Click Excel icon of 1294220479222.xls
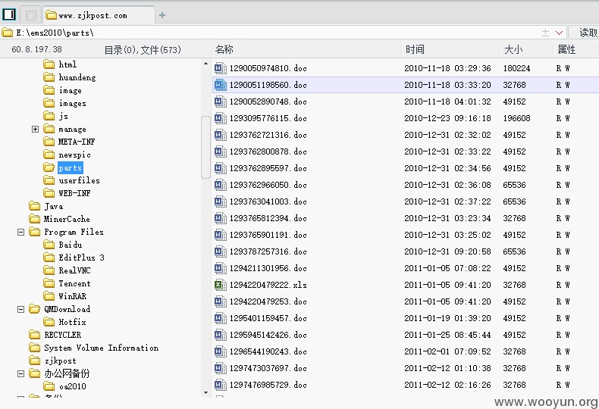Viewport: 599px width, 409px height. 220,285
